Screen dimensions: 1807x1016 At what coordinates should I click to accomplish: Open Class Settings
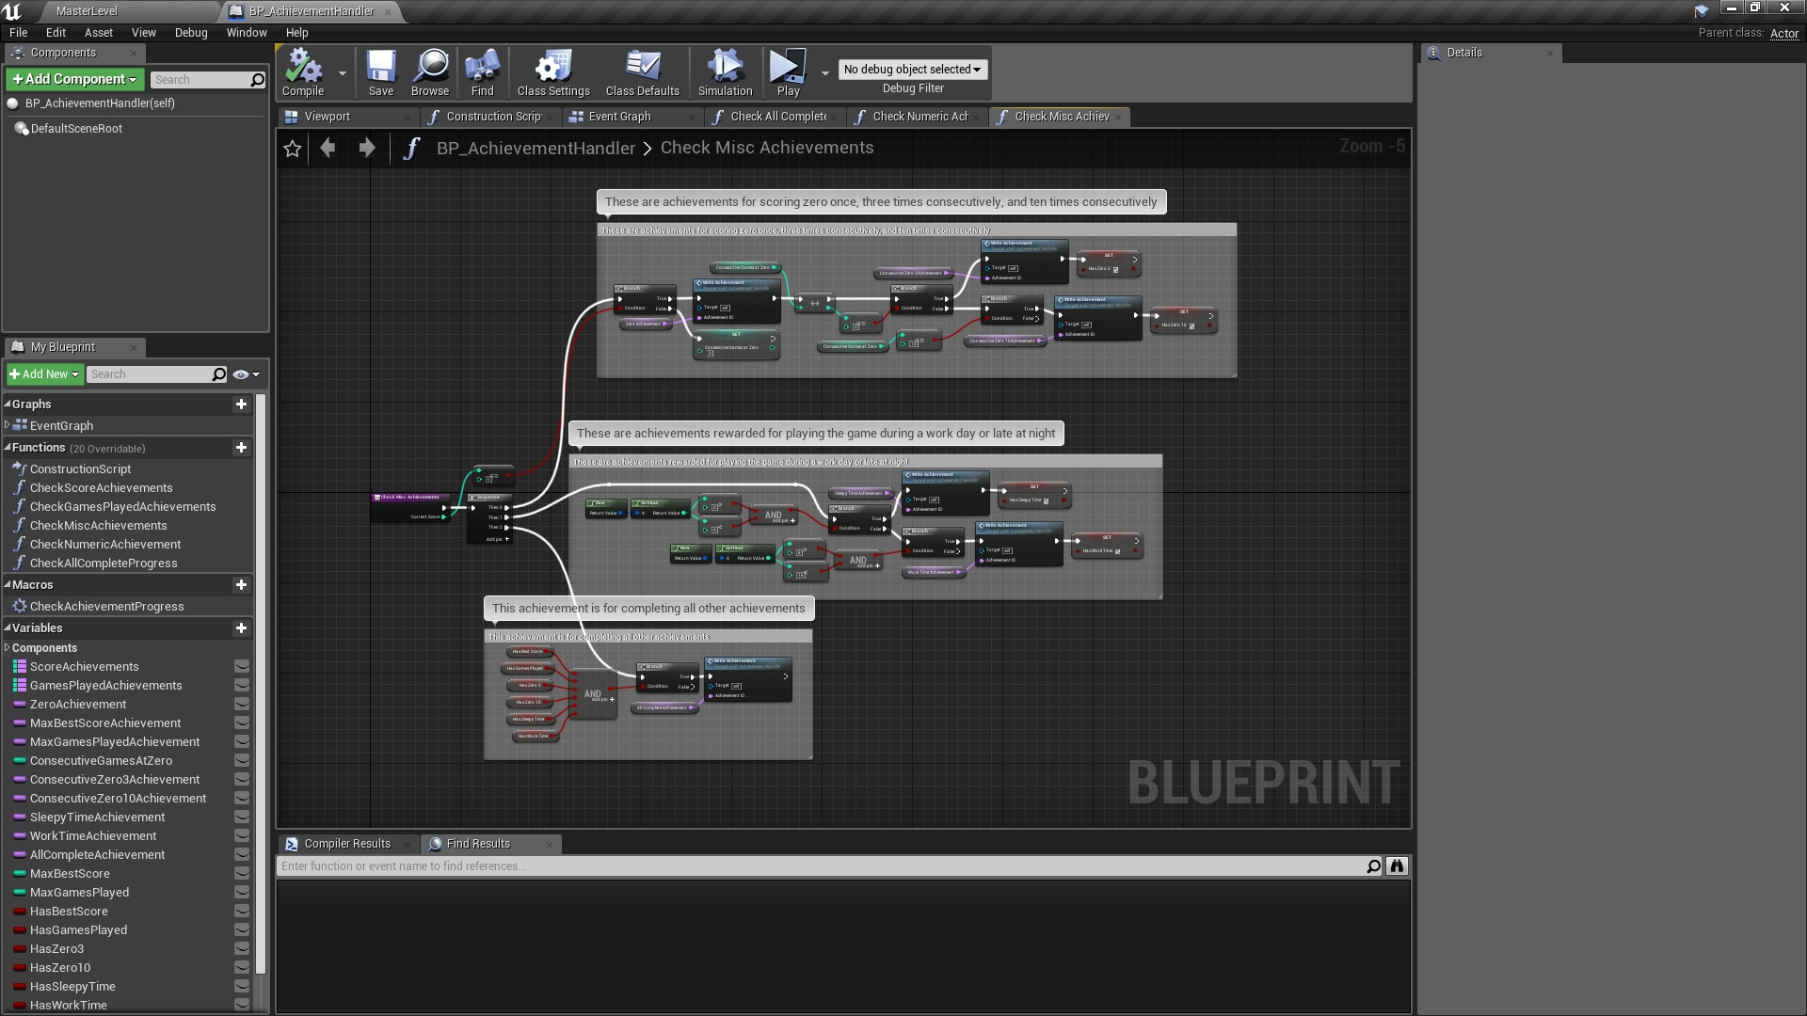pos(552,71)
